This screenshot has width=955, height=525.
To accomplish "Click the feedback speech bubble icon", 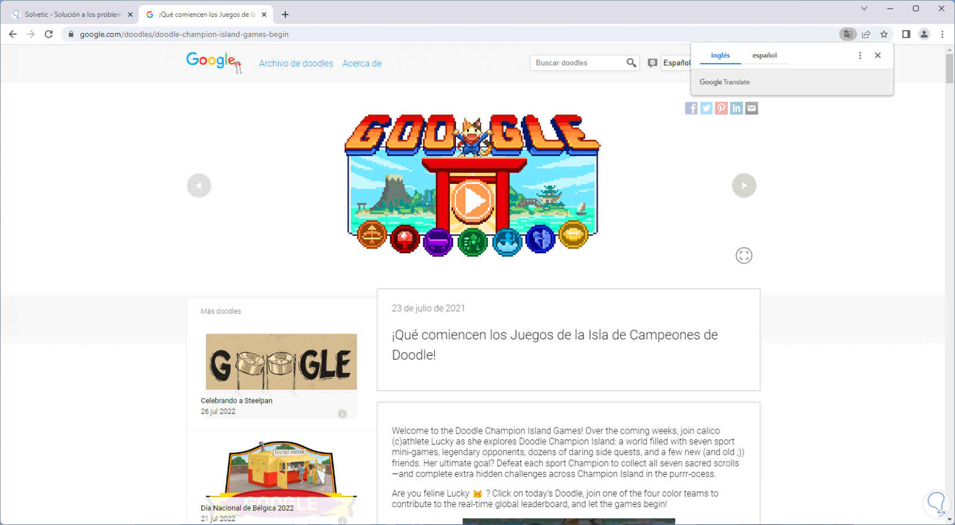I will tap(652, 63).
